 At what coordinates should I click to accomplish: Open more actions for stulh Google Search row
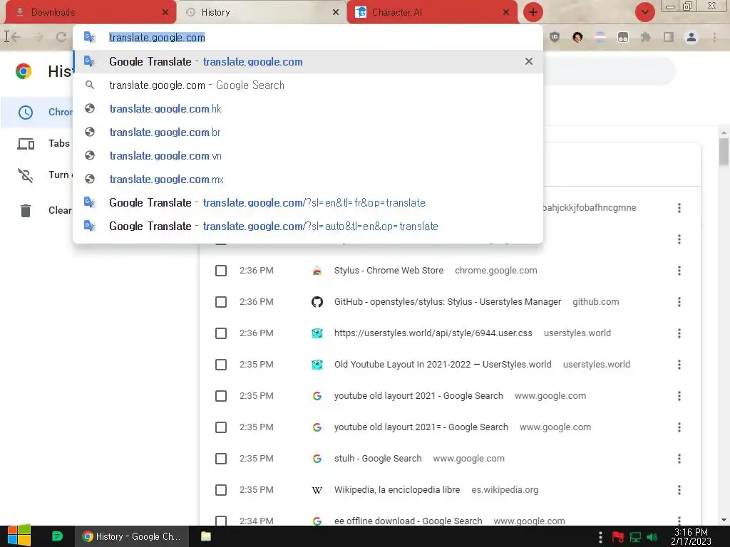coord(679,459)
